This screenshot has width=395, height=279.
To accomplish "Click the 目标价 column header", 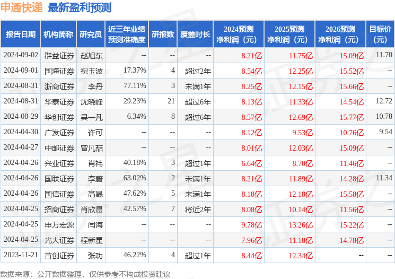I will (380, 34).
